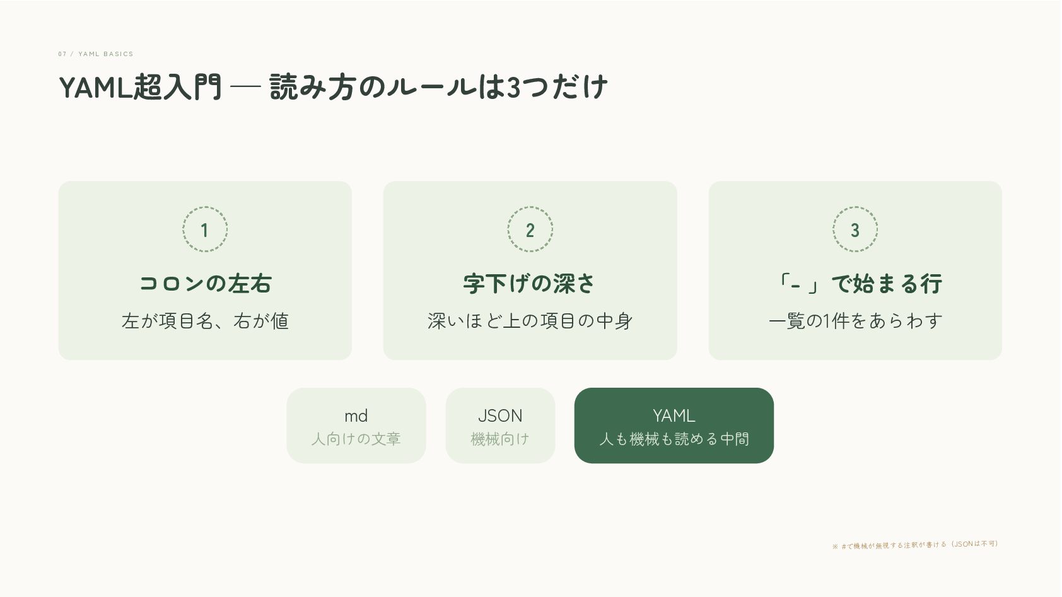Screen dimensions: 1062x597
Task: Click the 人向けの文章 caption under md
Action: coord(356,439)
